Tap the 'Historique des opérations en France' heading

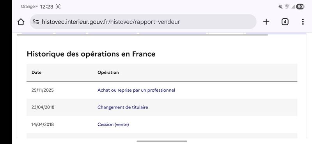pos(91,54)
